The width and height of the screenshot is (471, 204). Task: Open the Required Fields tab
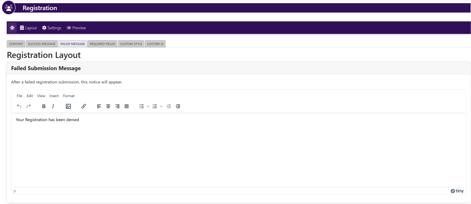coord(102,44)
